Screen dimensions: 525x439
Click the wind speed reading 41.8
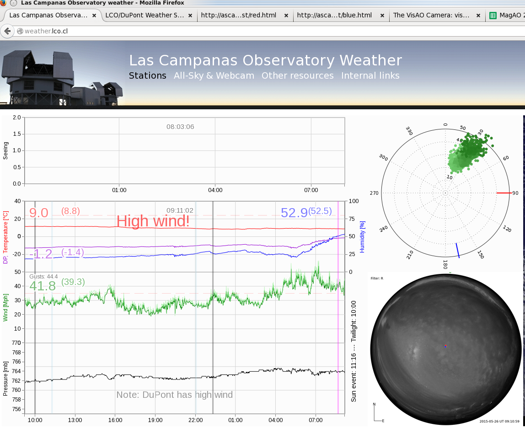click(x=43, y=286)
